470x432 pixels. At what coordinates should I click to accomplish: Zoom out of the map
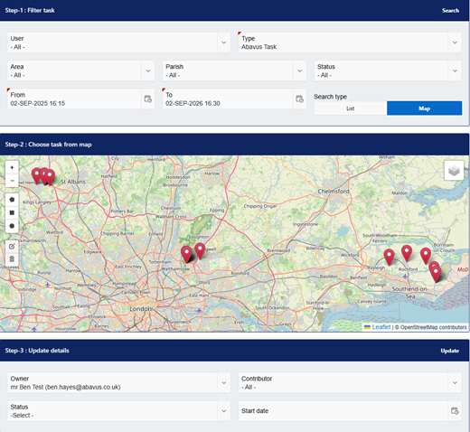click(12, 181)
